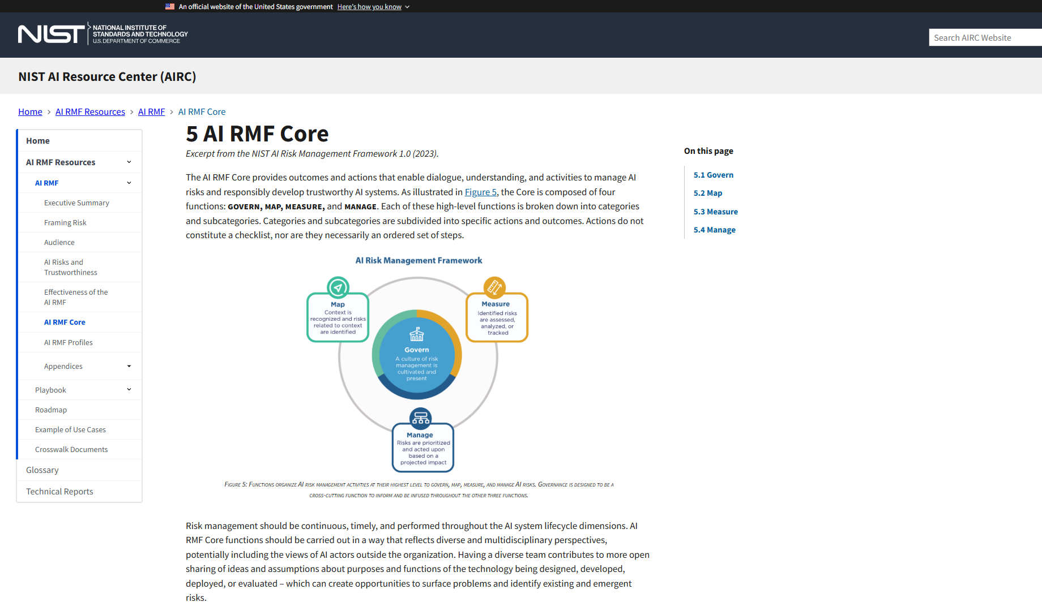This screenshot has height=611, width=1042.
Task: Click the NIST AI Resource Center (AIRC) title
Action: point(107,76)
